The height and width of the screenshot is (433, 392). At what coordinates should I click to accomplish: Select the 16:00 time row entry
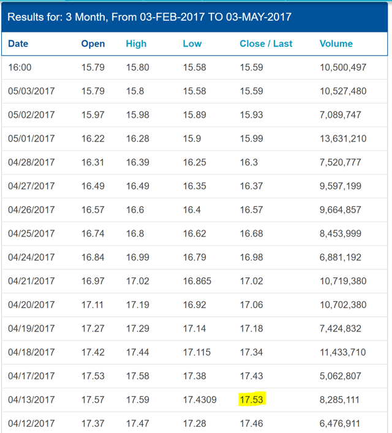[x=20, y=67]
